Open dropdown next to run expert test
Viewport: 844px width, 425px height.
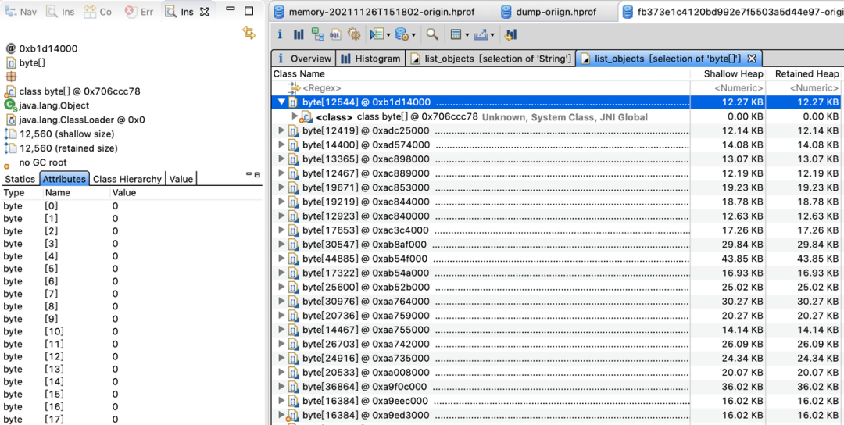[388, 35]
